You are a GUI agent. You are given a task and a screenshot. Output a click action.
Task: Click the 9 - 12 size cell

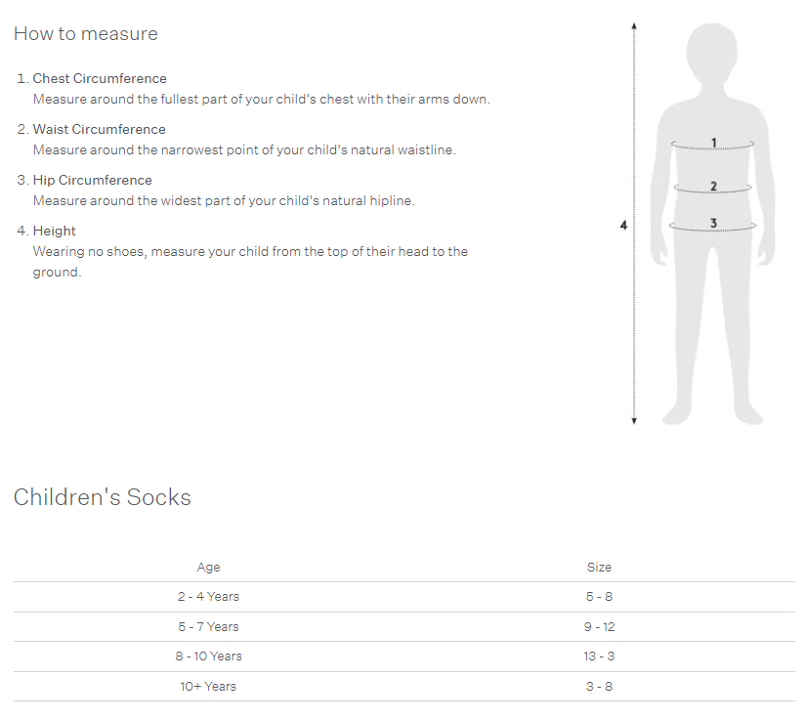[x=599, y=626]
